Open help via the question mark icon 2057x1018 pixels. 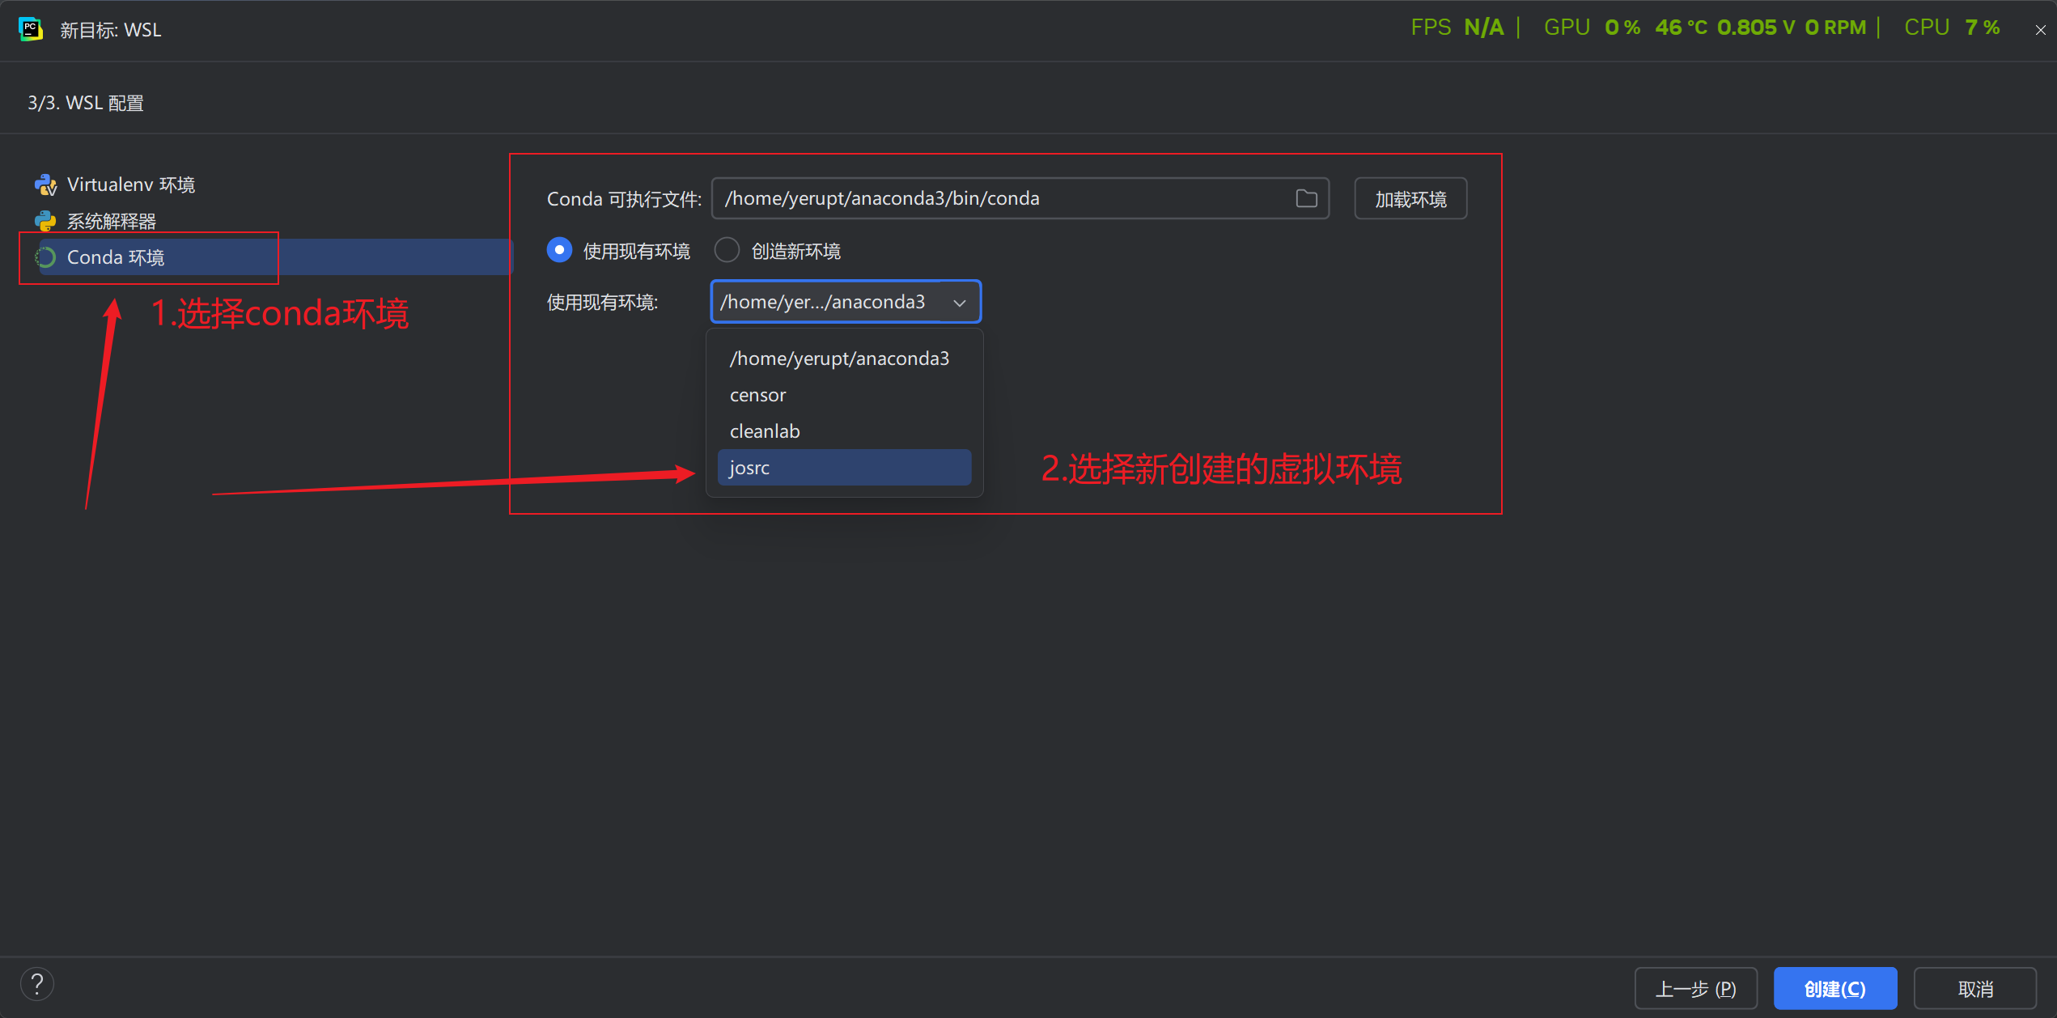pyautogui.click(x=37, y=984)
